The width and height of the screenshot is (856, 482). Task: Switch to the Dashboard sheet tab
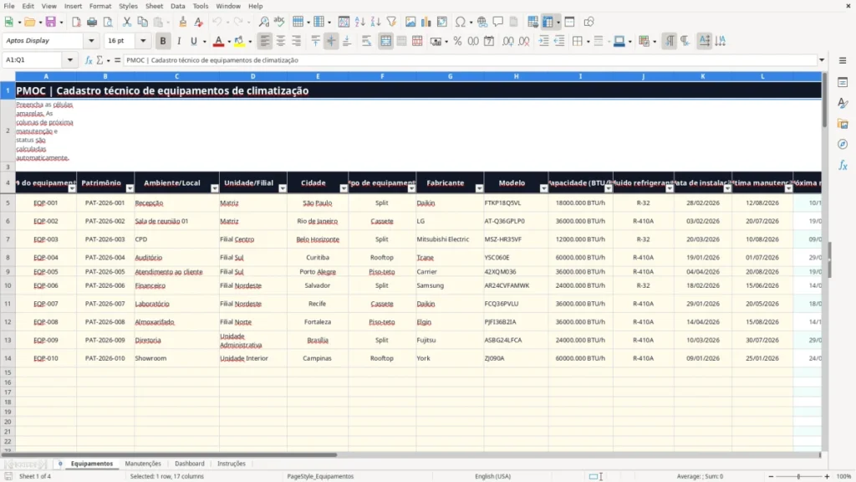tap(190, 464)
